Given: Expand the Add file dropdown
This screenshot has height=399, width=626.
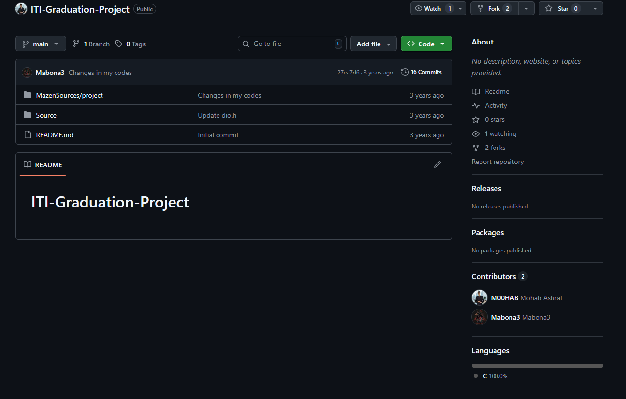Looking at the screenshot, I should click(373, 44).
